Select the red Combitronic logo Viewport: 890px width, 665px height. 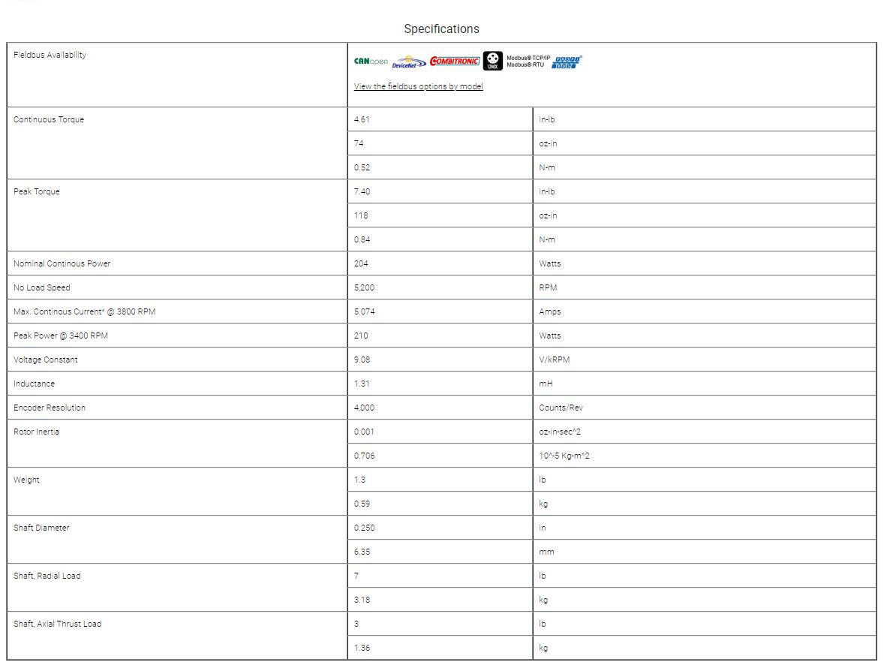[x=455, y=62]
